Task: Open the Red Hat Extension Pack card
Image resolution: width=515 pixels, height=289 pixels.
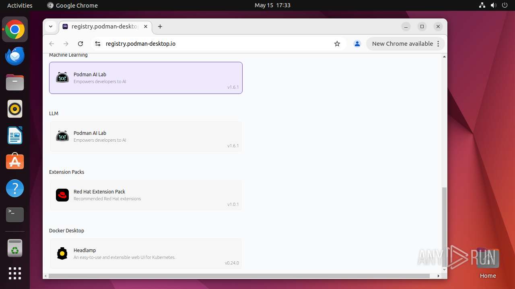Action: [146, 195]
